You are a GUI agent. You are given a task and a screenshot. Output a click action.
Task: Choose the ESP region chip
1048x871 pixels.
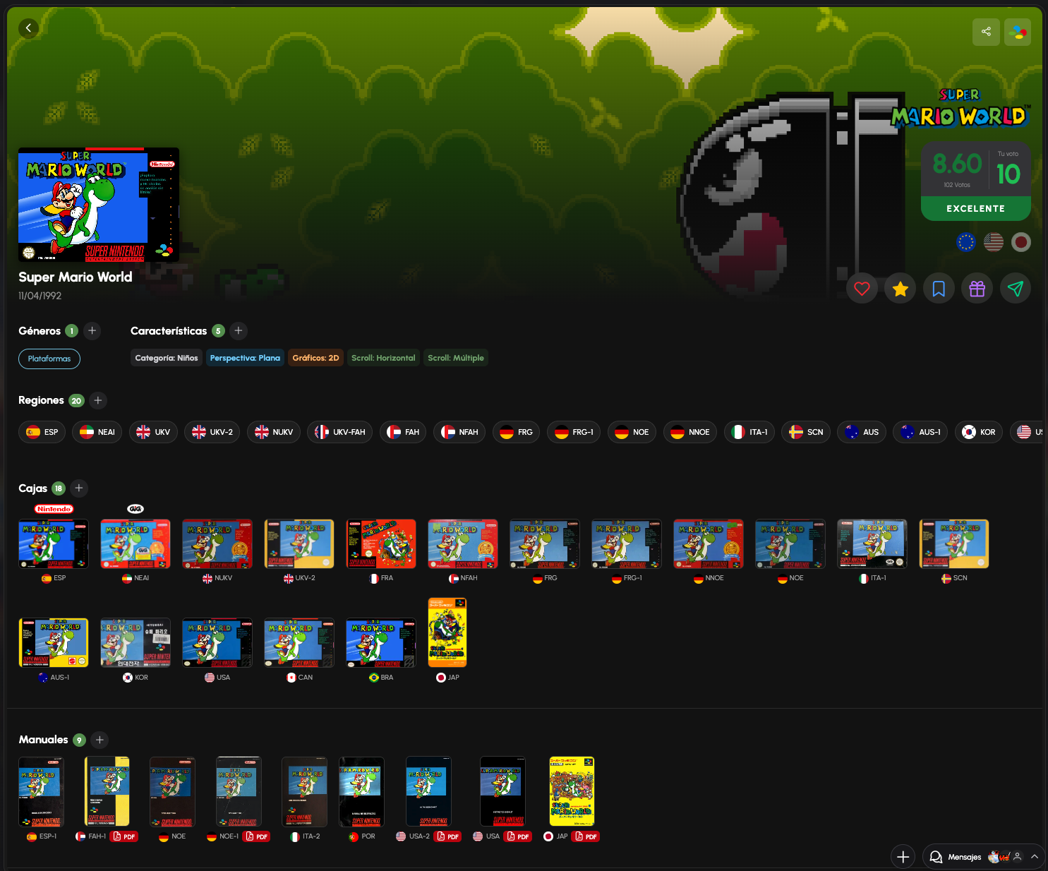[42, 432]
